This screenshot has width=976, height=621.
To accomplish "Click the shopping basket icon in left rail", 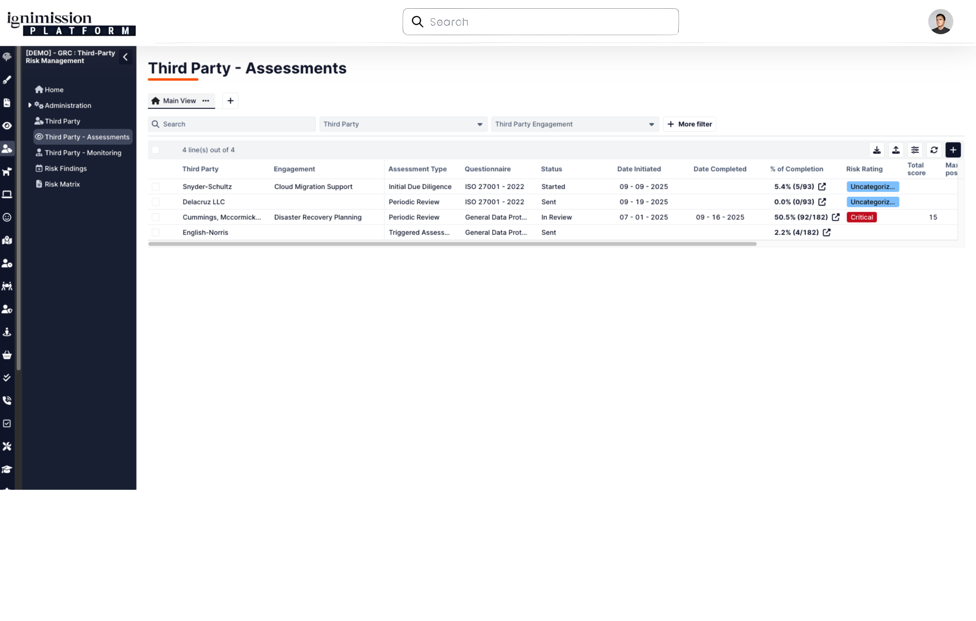I will click(x=7, y=355).
